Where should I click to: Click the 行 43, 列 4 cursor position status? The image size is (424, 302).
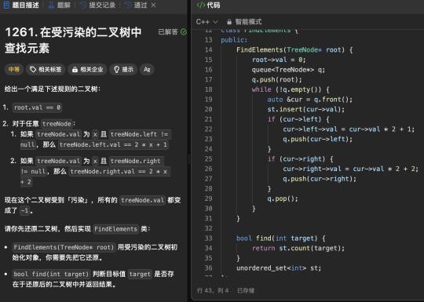pyautogui.click(x=213, y=290)
